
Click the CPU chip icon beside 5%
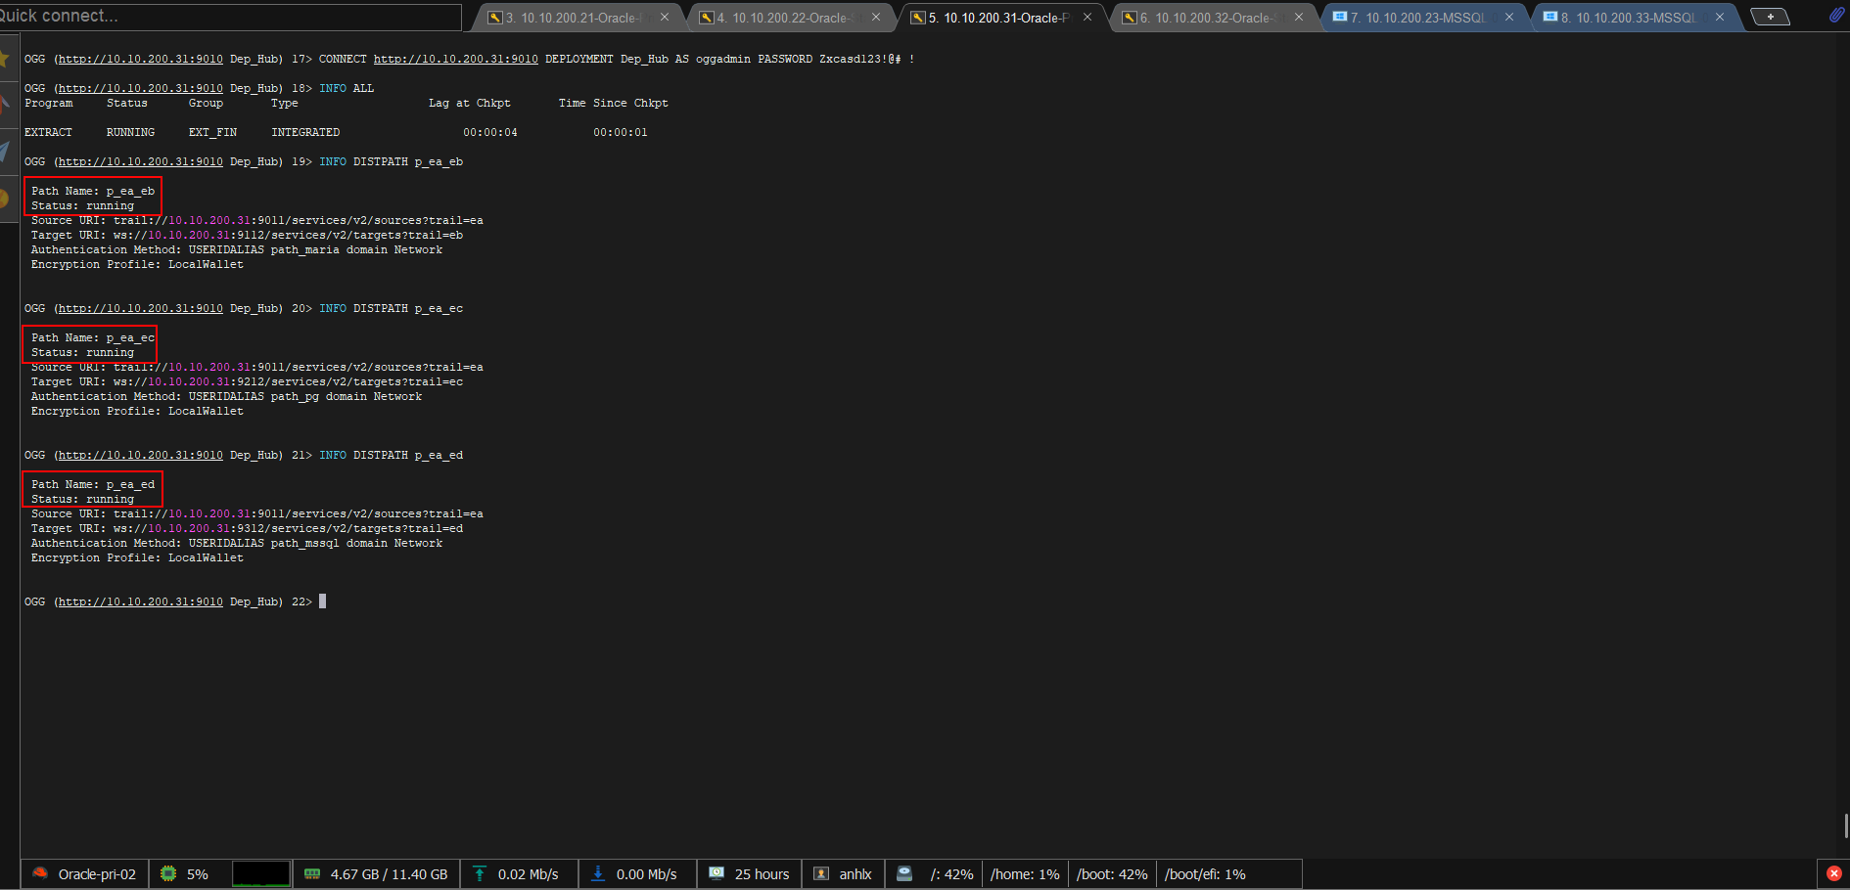pos(168,873)
